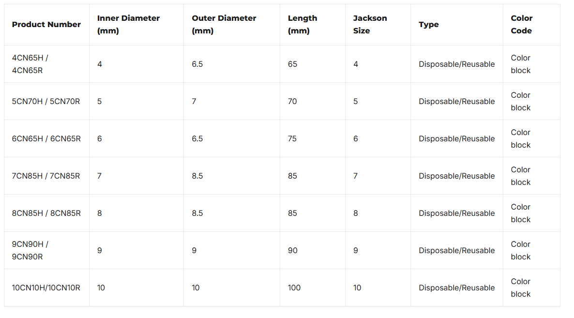Click the length value 70 cell
The image size is (574, 318).
pyautogui.click(x=293, y=102)
